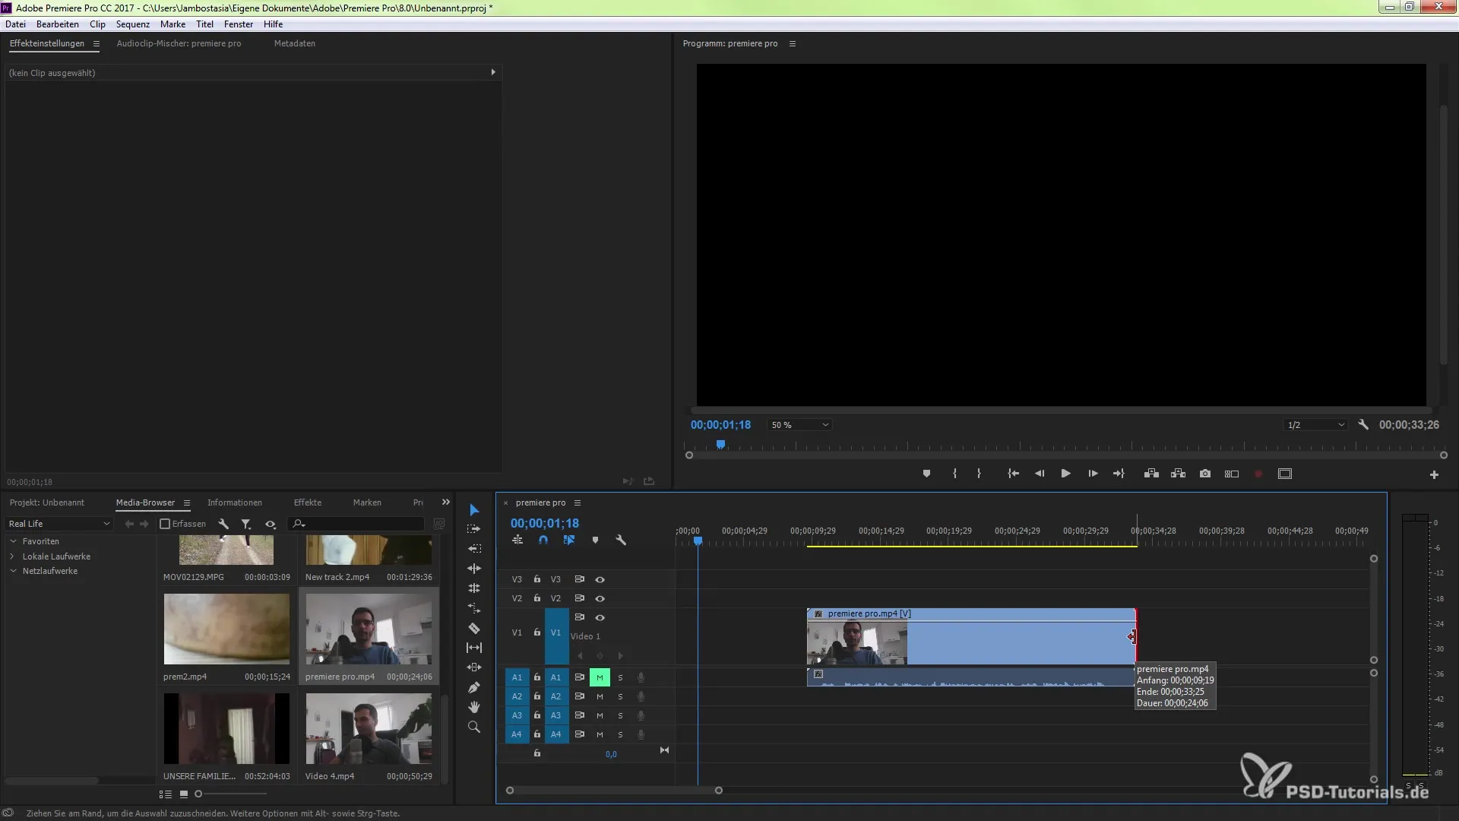Open playback resolution 1/2 dropdown
Image resolution: width=1459 pixels, height=821 pixels.
click(1315, 425)
